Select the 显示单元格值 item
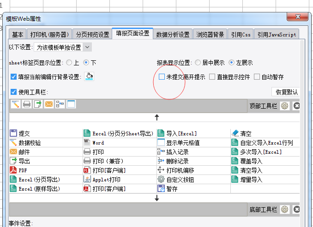 click(x=193, y=143)
